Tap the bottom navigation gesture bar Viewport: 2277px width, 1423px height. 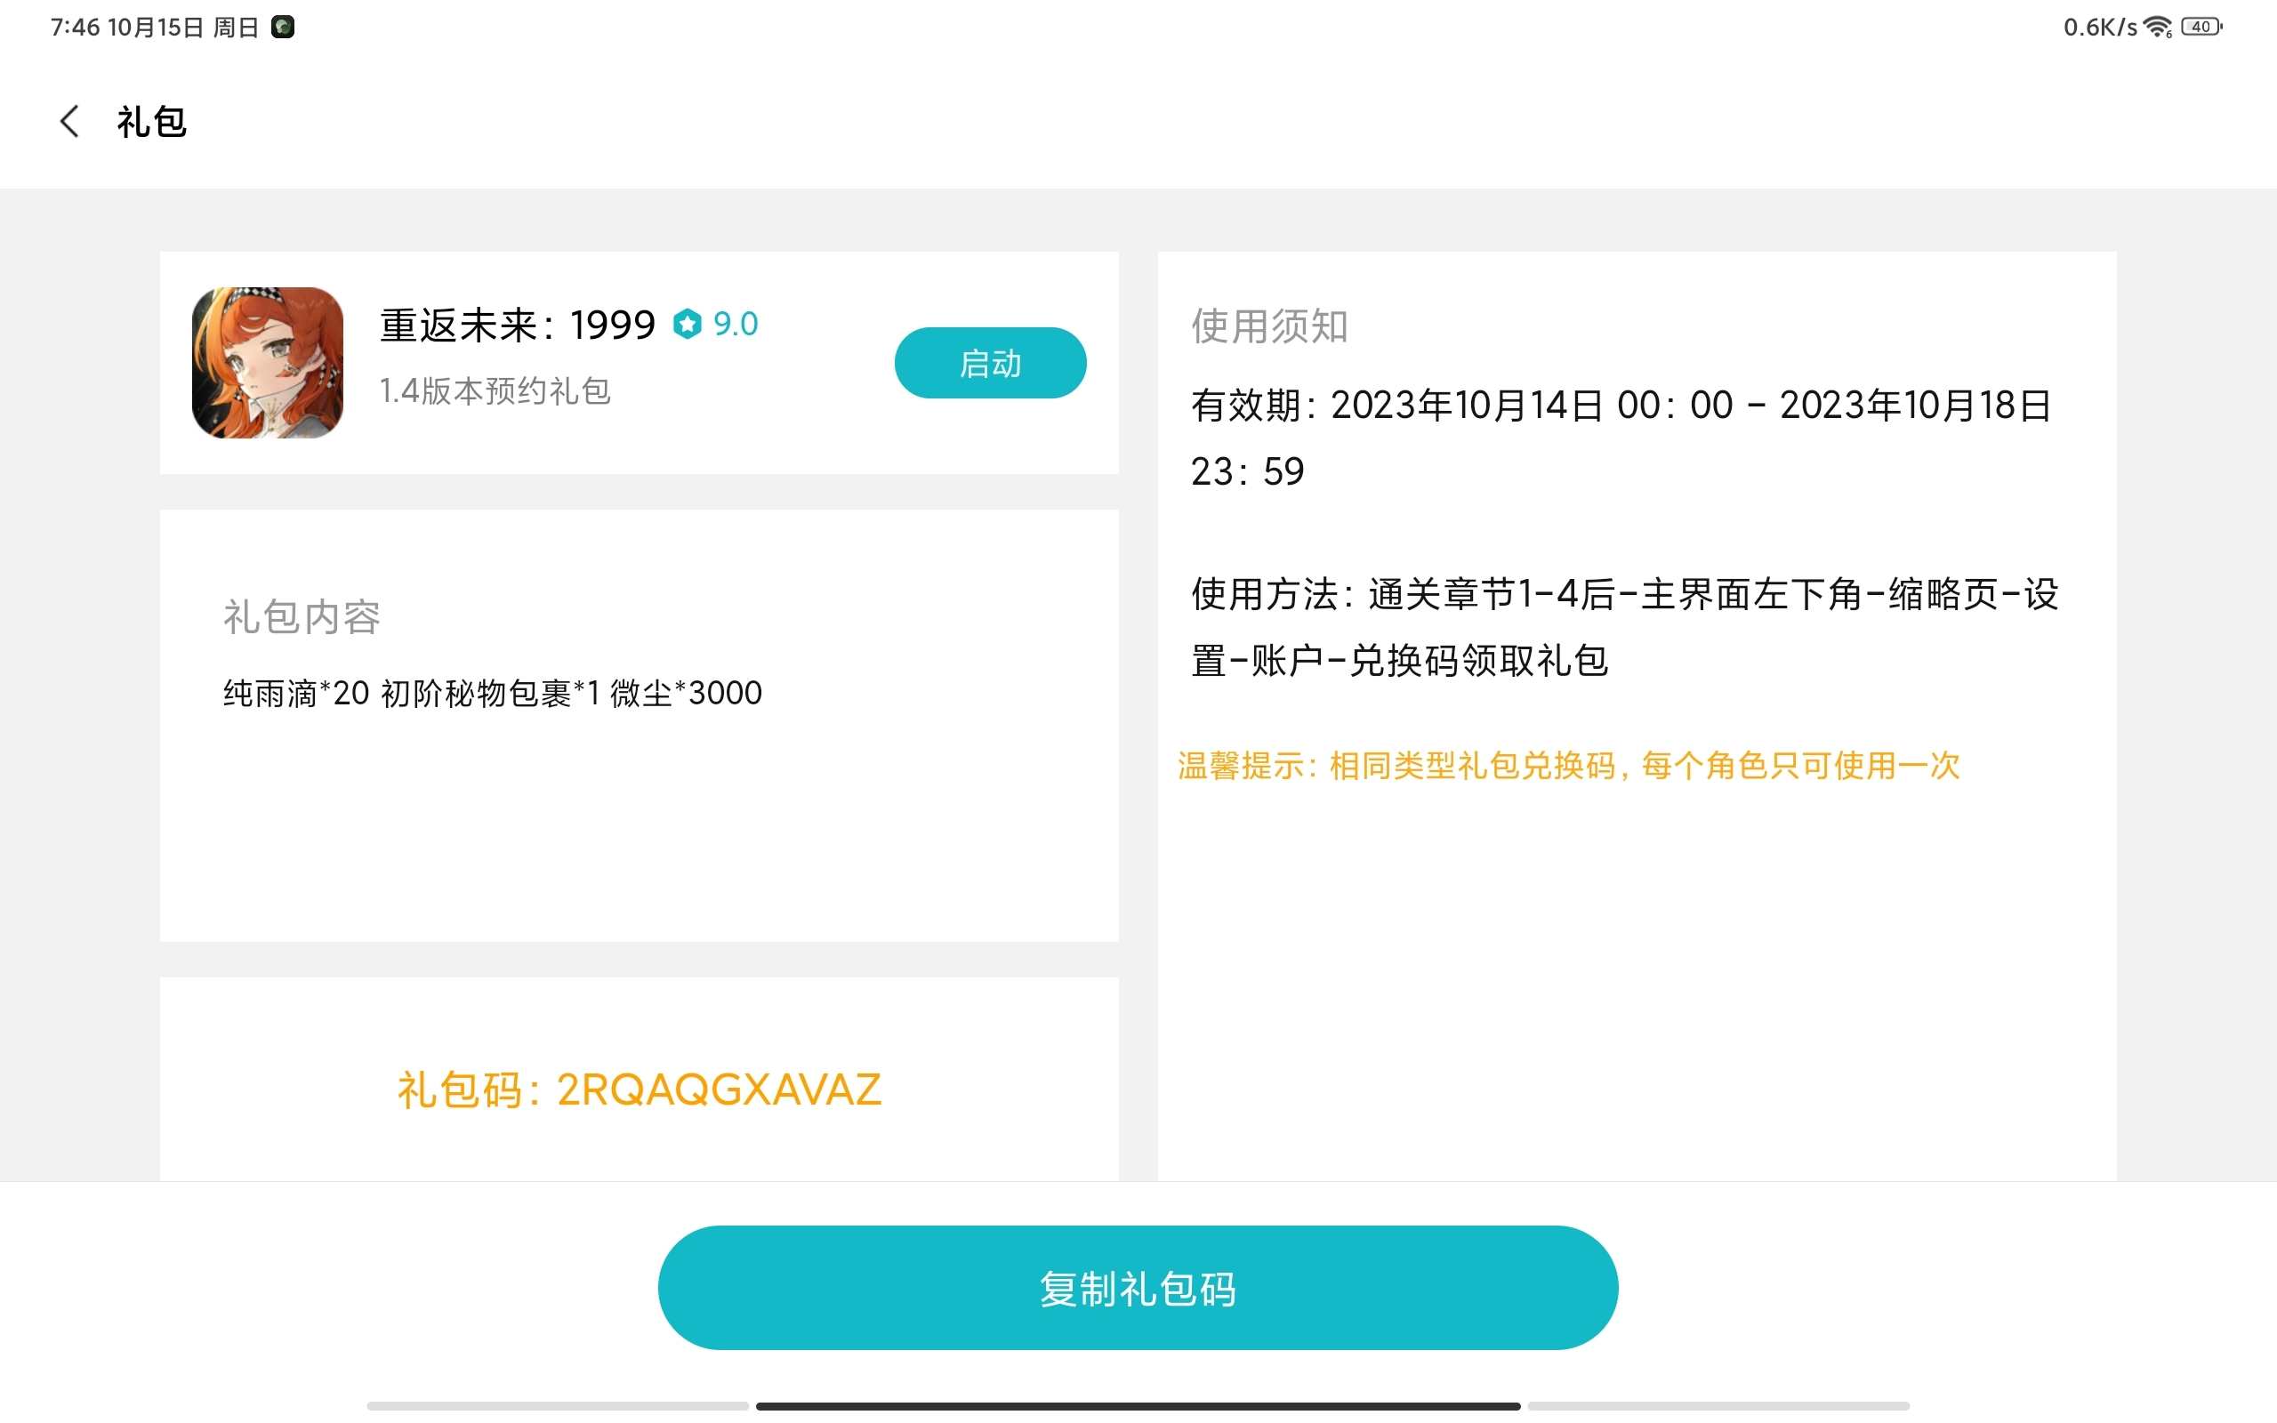(1138, 1406)
